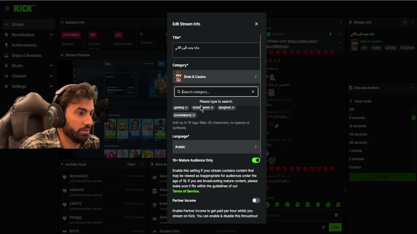This screenshot has height=234, width=417.
Task: Go back from Slow mode with arrow
Action: [x=351, y=101]
